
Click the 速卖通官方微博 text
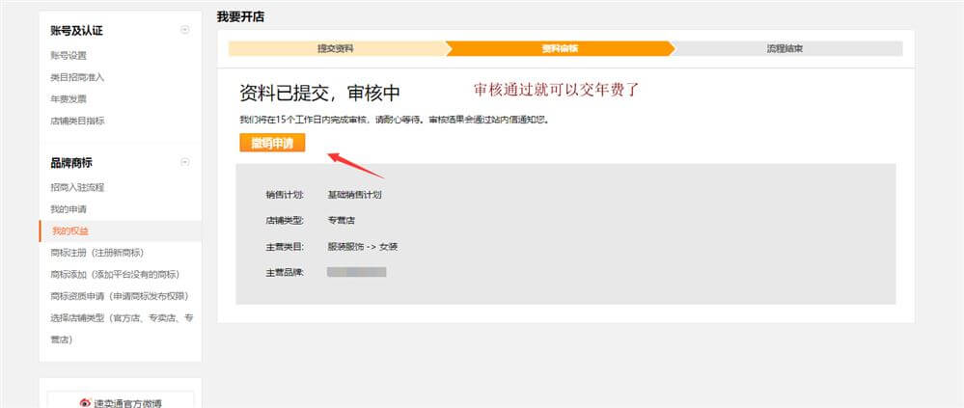pyautogui.click(x=127, y=402)
